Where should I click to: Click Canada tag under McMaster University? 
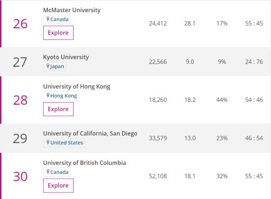point(59,19)
